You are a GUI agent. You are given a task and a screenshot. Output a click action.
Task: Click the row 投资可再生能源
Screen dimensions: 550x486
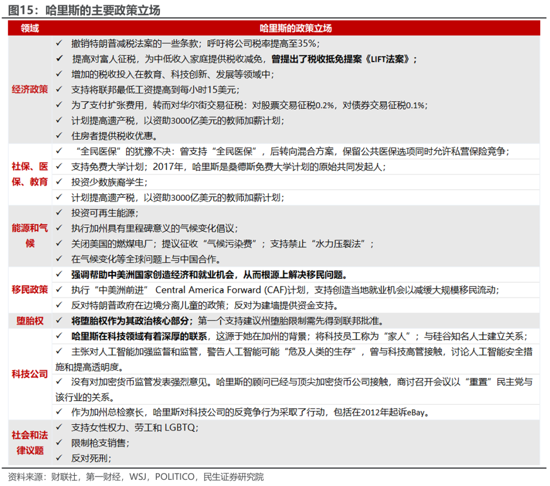pyautogui.click(x=296, y=213)
